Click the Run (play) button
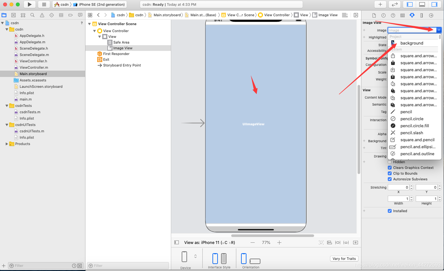 click(30, 4)
